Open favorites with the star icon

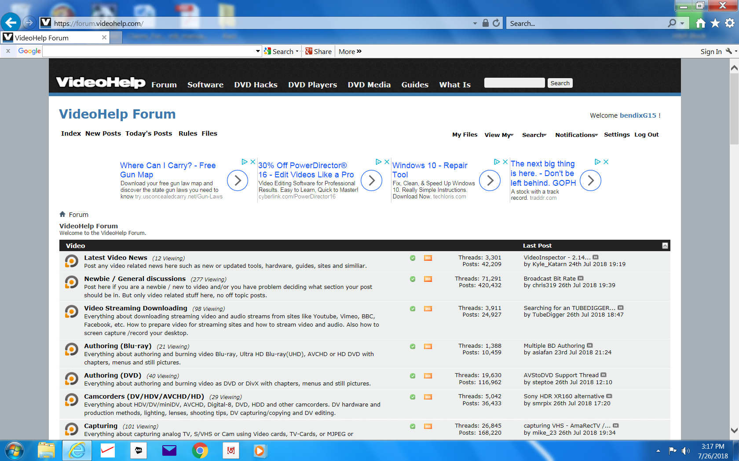click(x=715, y=23)
